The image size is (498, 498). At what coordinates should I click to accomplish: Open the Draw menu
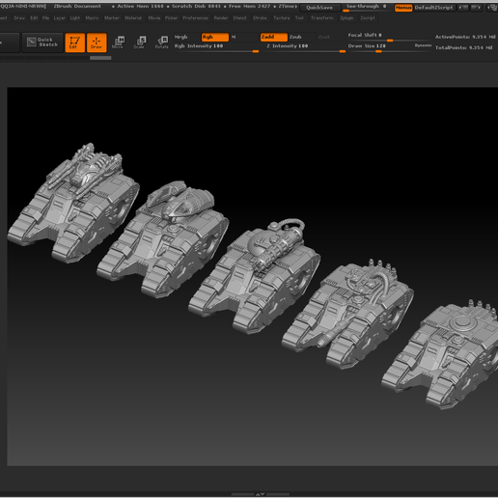(19, 18)
